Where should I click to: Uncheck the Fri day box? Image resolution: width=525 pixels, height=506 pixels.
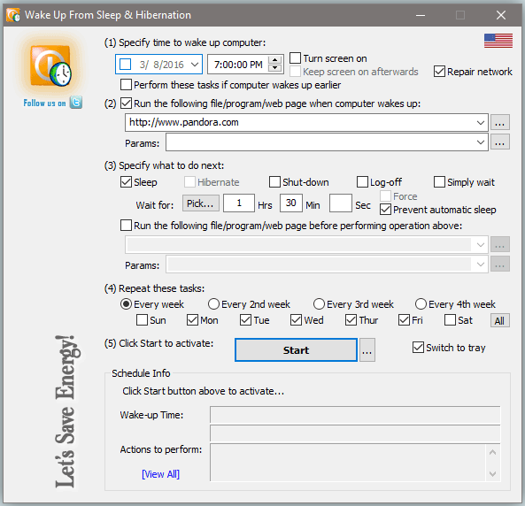(404, 320)
